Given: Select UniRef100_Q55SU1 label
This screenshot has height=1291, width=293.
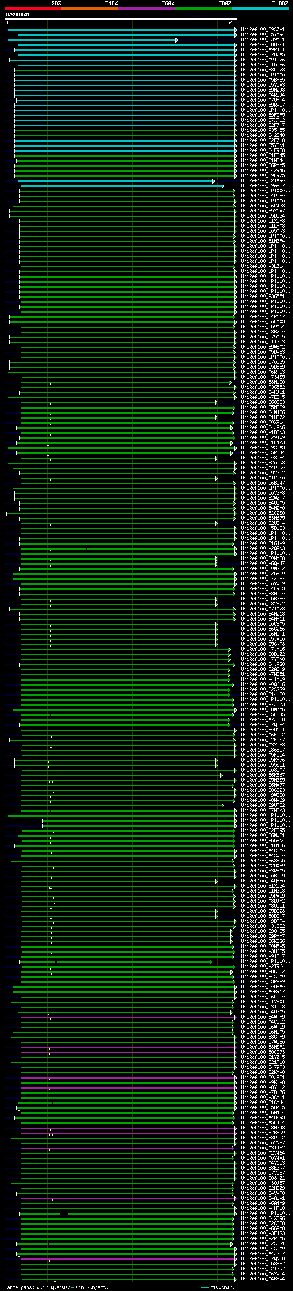Looking at the screenshot, I should [262, 765].
